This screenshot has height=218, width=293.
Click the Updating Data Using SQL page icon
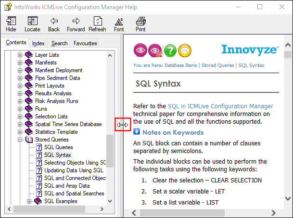(39, 170)
